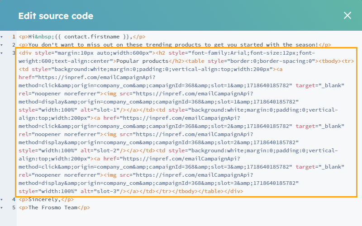Screen dimensions: 362x226
Task: Click the "Edit source code" dialog title
Action: pos(56,16)
